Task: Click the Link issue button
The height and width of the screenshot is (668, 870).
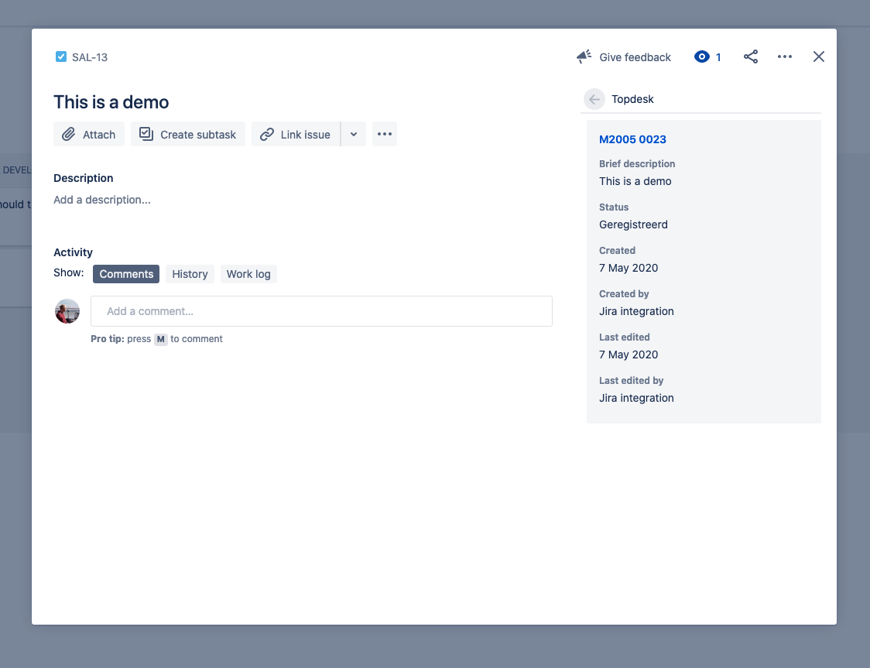Action: pos(295,134)
